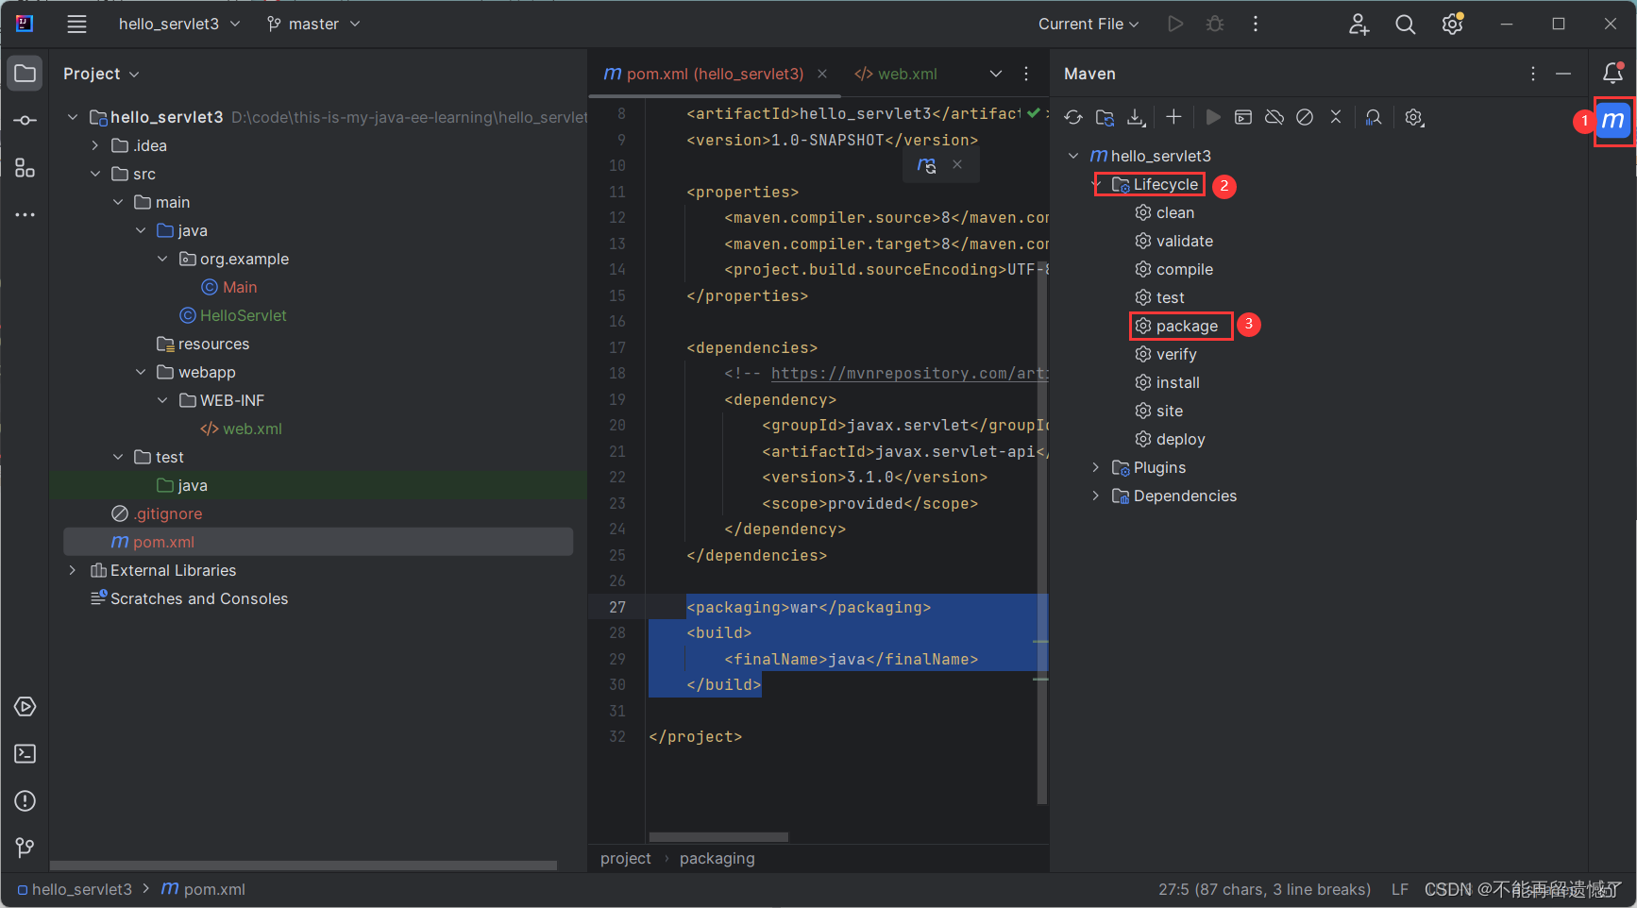1637x908 pixels.
Task: Collapse the src folder
Action: (x=95, y=174)
